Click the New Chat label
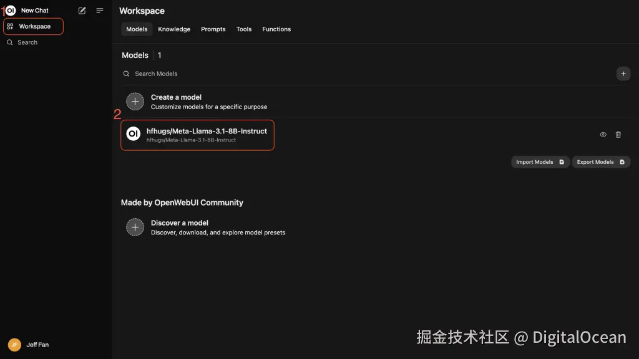This screenshot has width=639, height=359. tap(35, 11)
